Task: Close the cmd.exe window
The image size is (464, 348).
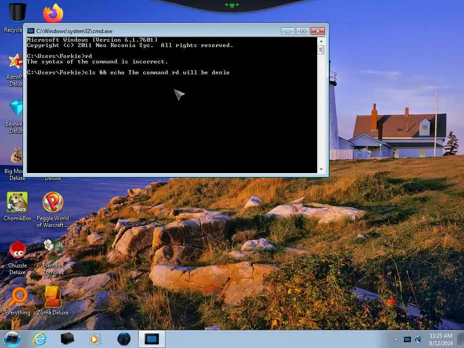Action: (318, 31)
